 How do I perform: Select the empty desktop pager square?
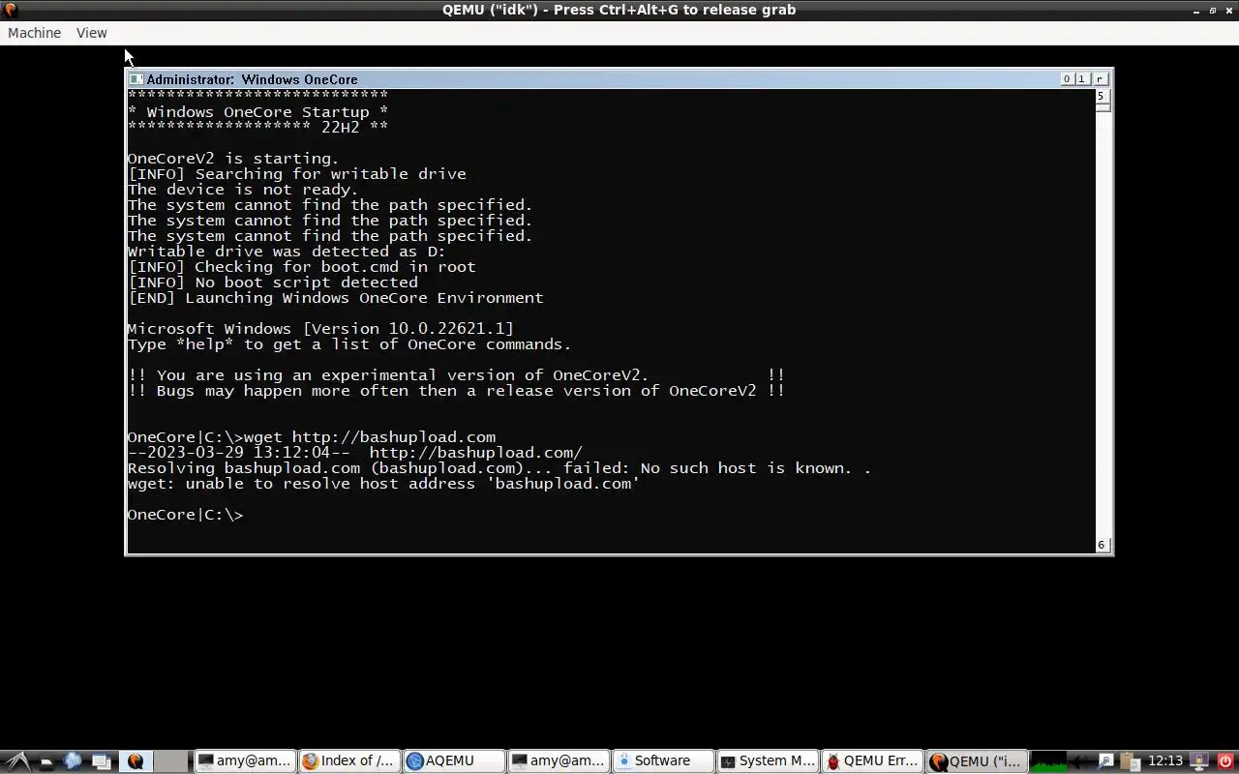[171, 761]
